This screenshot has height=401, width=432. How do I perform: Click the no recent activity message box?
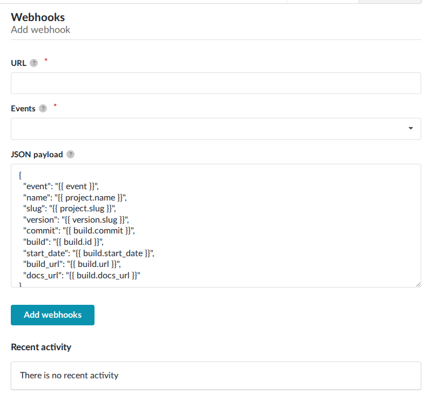click(216, 376)
